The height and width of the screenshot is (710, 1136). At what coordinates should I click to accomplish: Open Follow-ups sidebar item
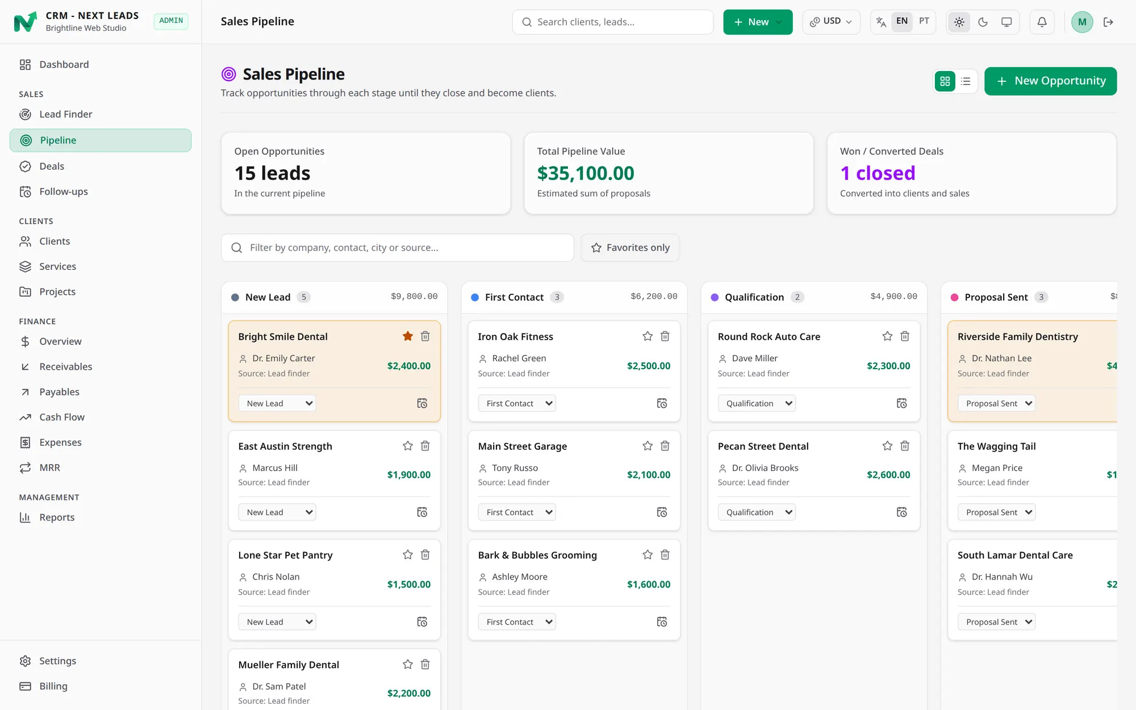101,191
